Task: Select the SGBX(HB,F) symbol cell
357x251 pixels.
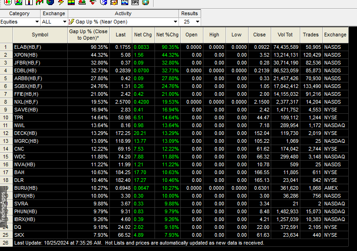Action: (x=40, y=87)
